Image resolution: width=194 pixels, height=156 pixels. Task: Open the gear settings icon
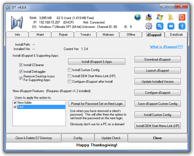click(x=148, y=26)
